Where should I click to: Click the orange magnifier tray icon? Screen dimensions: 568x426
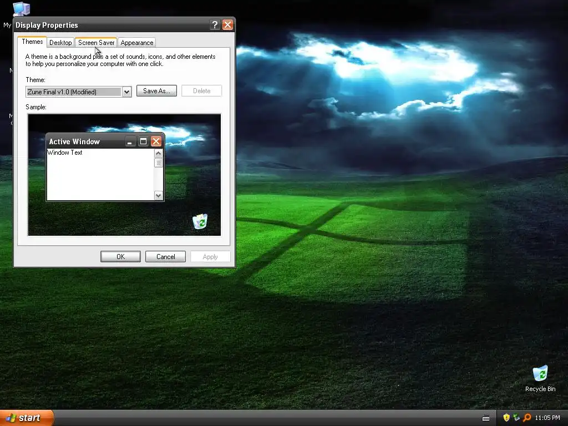tap(527, 418)
